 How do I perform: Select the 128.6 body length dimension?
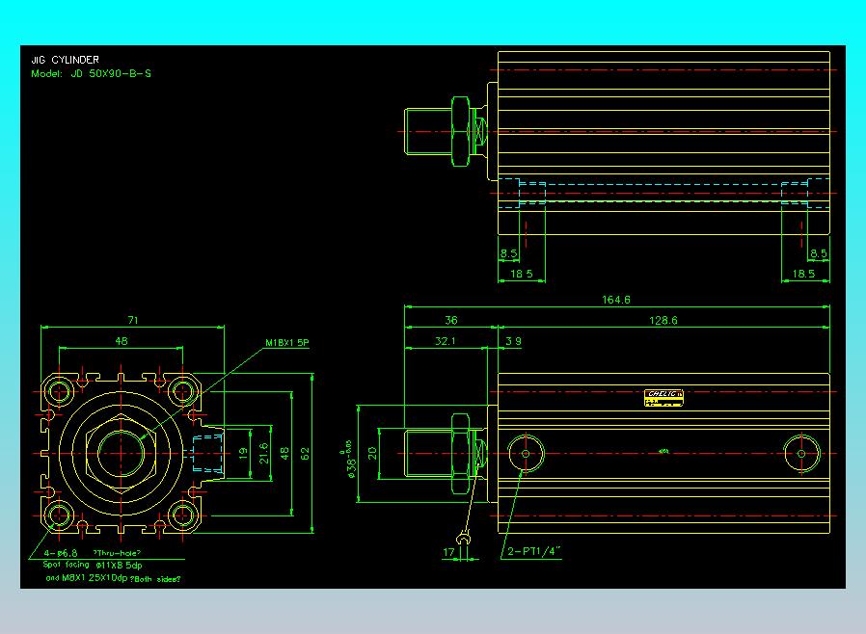[x=663, y=321]
